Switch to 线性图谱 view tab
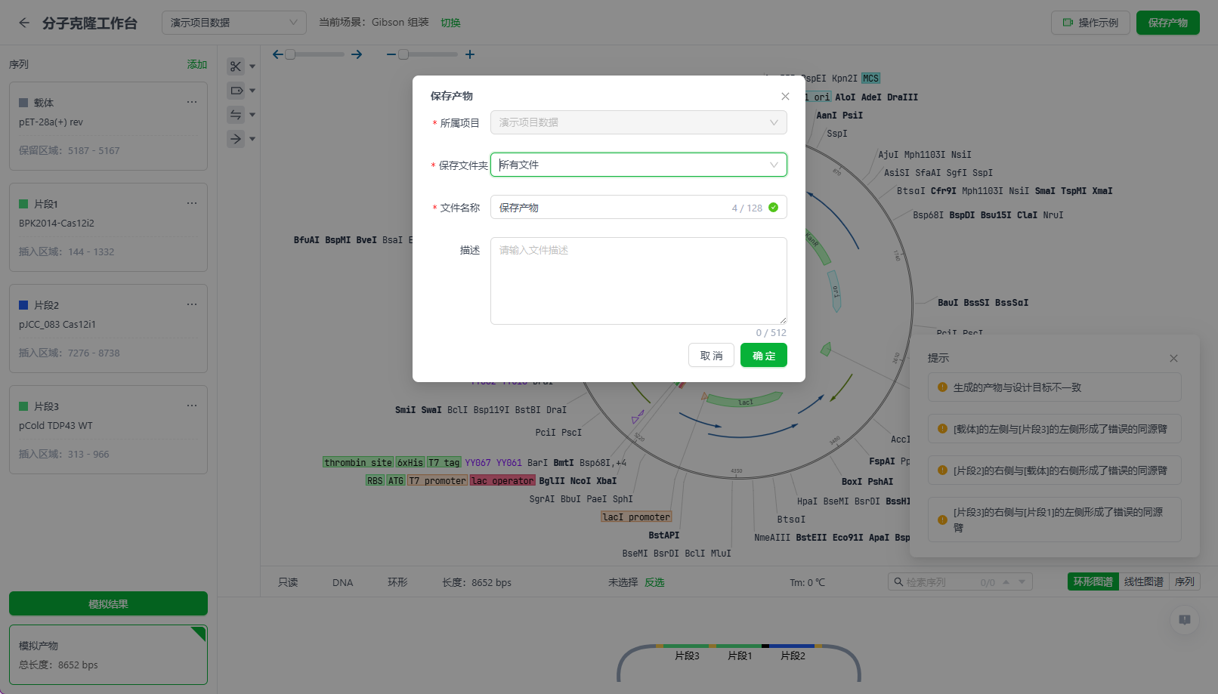 (x=1143, y=581)
